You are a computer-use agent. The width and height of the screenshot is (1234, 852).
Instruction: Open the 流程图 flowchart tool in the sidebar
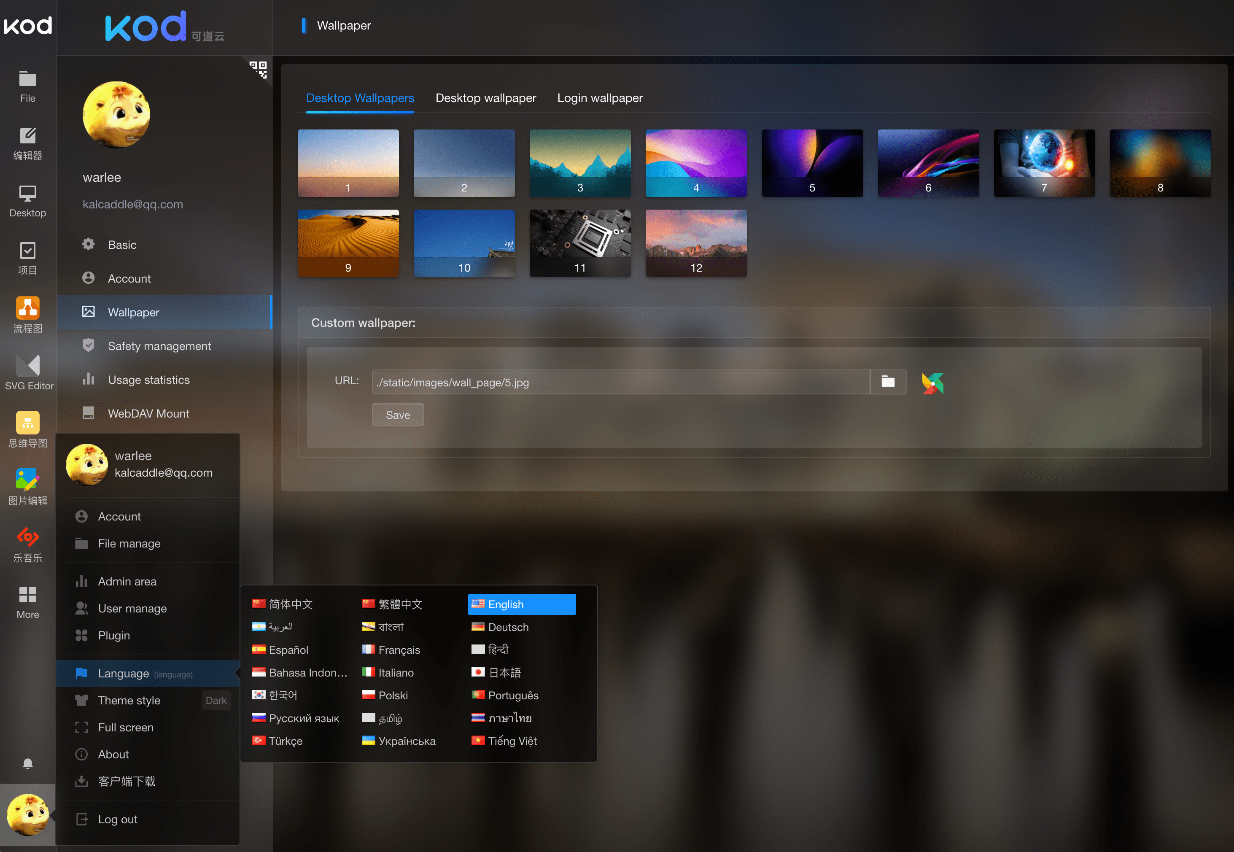pos(28,315)
